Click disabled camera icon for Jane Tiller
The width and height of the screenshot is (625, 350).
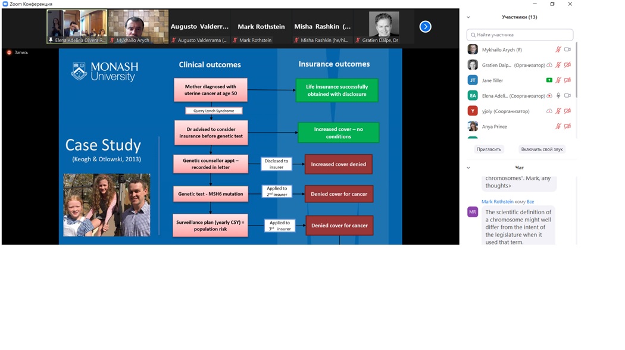(x=568, y=80)
